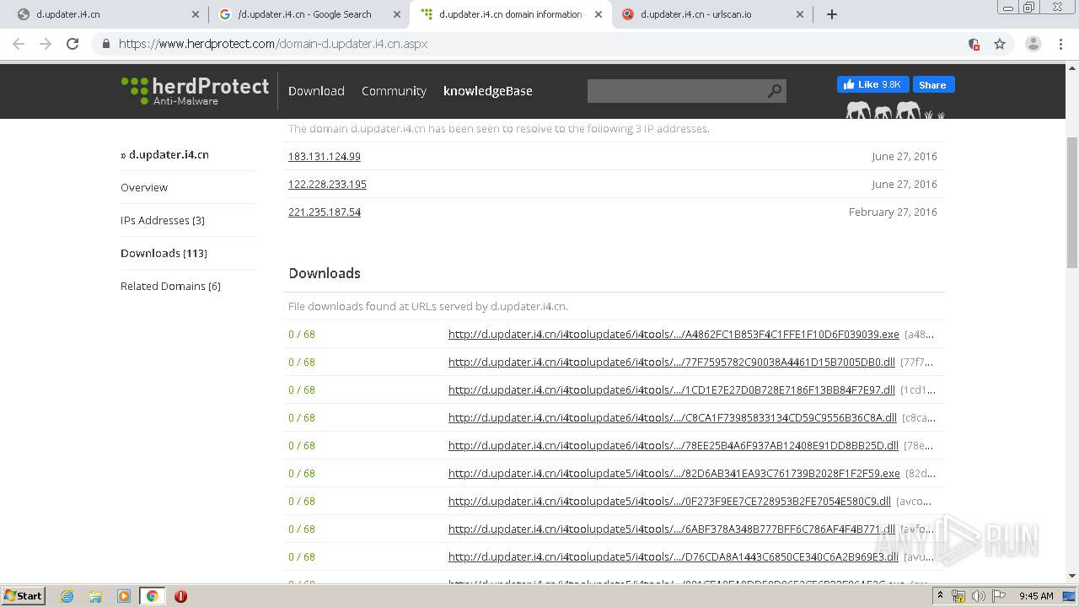
Task: Click the scrollbar down arrow
Action: click(x=1072, y=576)
